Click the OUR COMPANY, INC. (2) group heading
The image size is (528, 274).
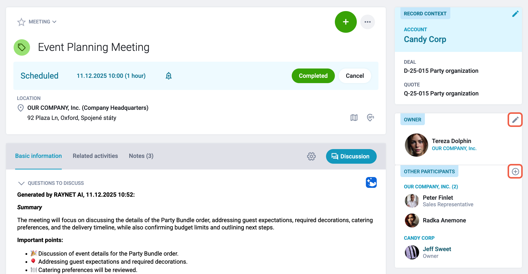(431, 187)
